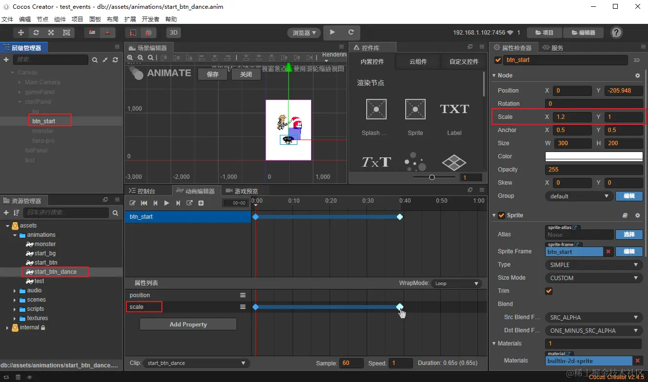Viewport: 648px width, 382px height.
Task: Select the Scale transform tool
Action: pos(51,33)
